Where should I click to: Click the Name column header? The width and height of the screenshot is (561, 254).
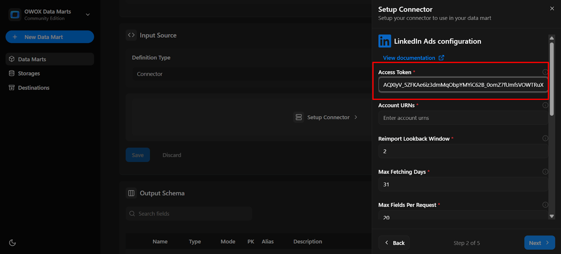[x=160, y=242]
